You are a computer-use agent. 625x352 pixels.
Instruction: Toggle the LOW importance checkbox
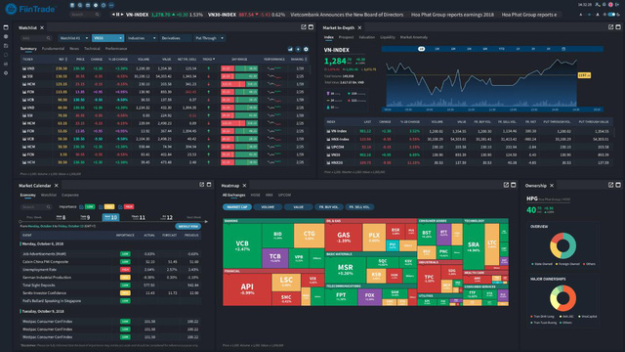(81, 206)
